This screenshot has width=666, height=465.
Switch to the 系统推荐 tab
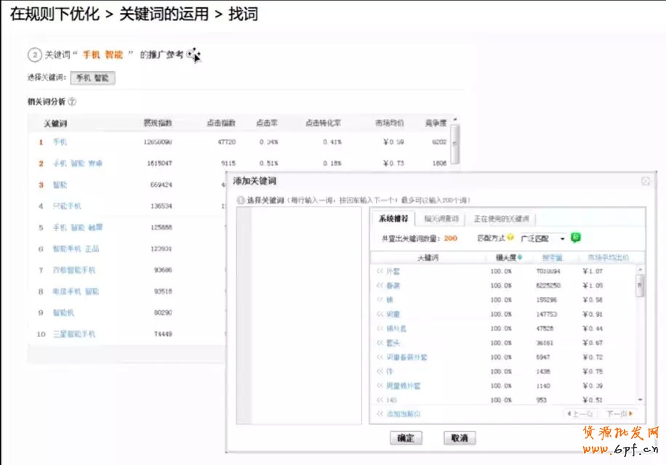[x=393, y=219]
